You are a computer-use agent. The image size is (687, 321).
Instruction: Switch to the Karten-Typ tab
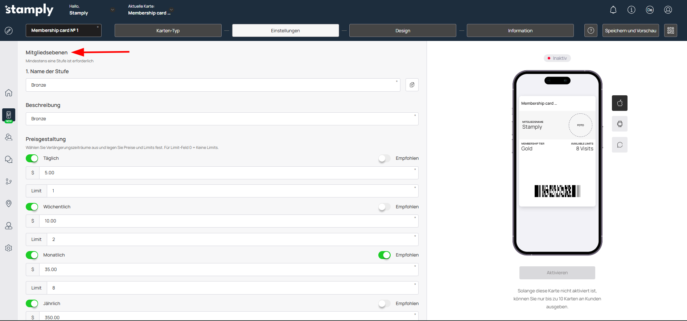coord(168,30)
